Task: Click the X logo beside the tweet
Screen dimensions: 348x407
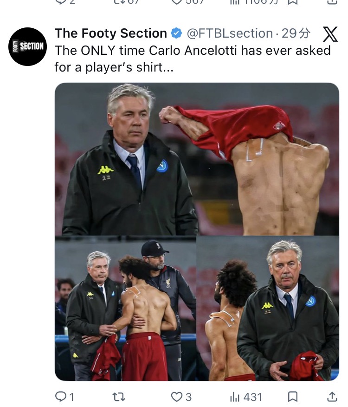Action: (330, 34)
